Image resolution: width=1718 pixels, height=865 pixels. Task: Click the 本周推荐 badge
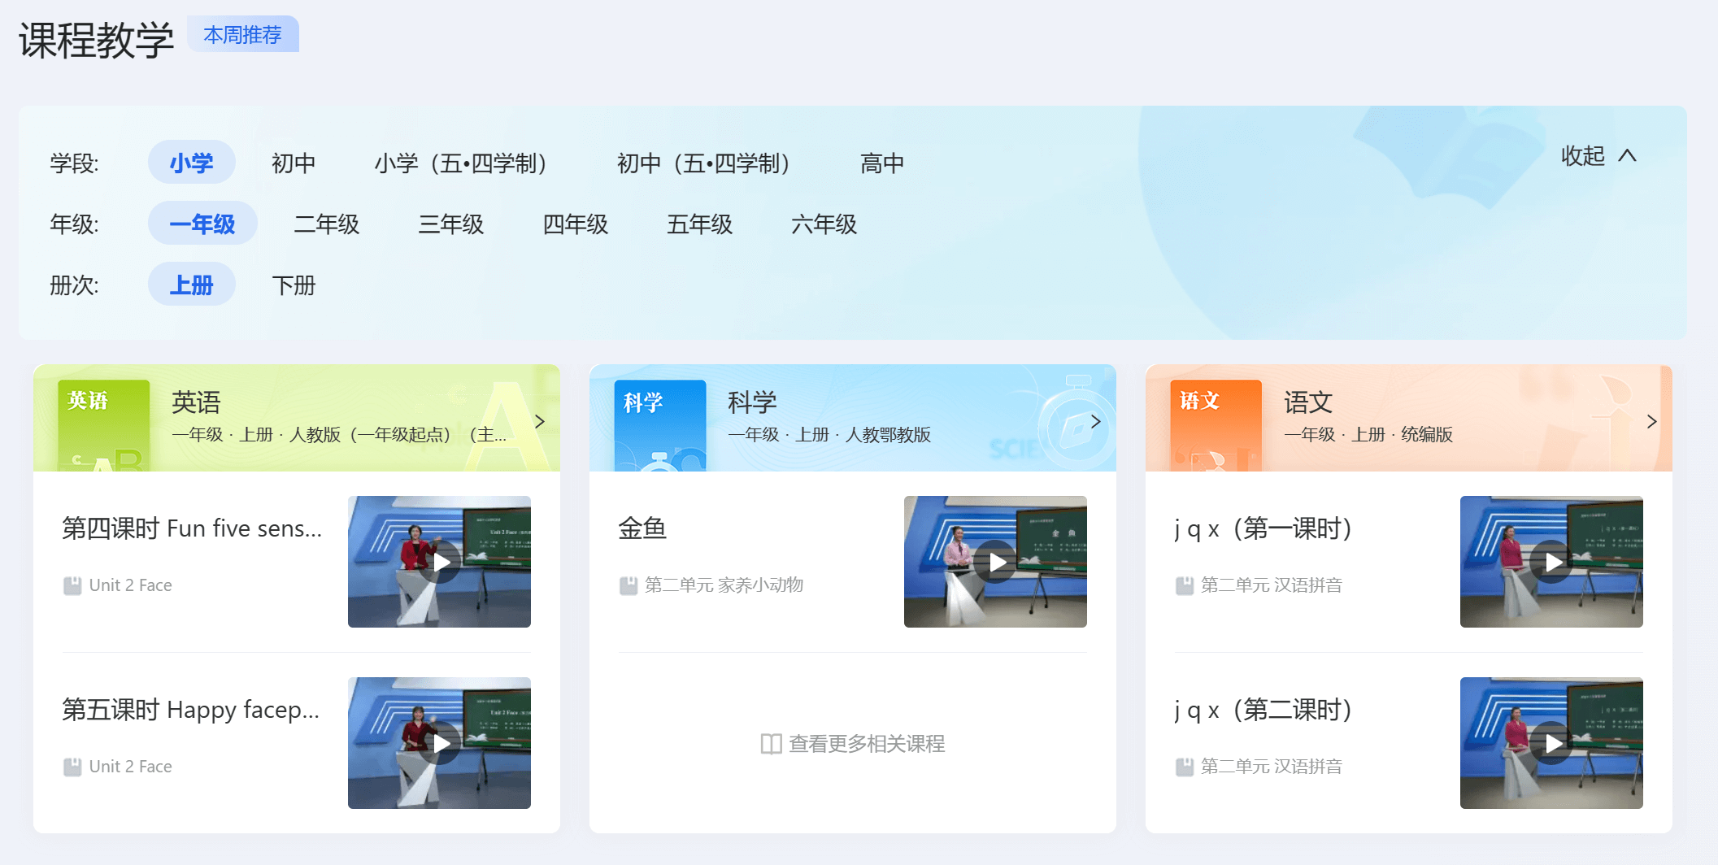[x=243, y=34]
